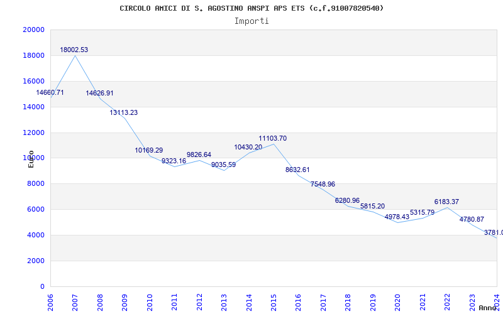Click the y-axis tick 0
This screenshot has height=314, width=503.
[42, 286]
